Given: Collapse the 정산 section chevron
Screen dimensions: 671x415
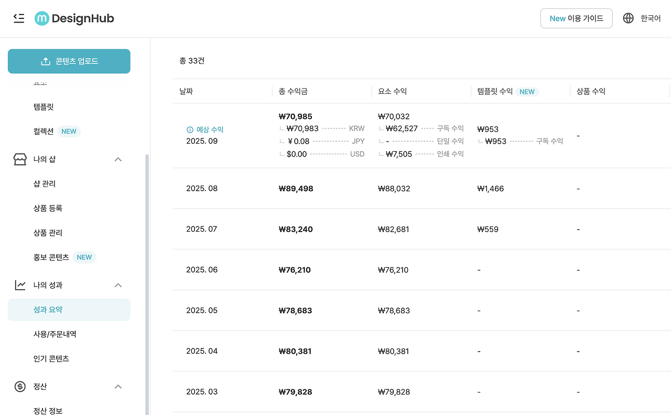Looking at the screenshot, I should point(118,387).
